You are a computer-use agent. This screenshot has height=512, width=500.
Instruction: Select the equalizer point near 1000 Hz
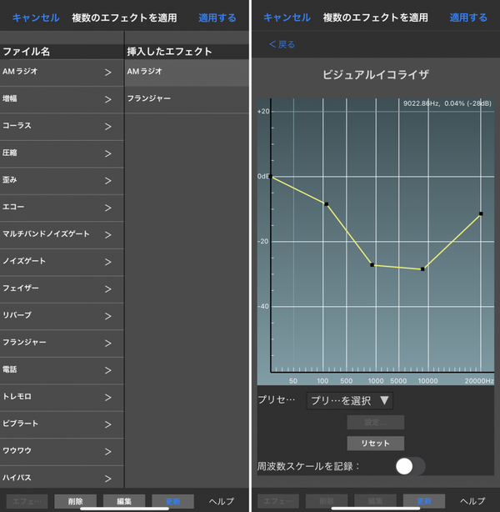click(372, 265)
